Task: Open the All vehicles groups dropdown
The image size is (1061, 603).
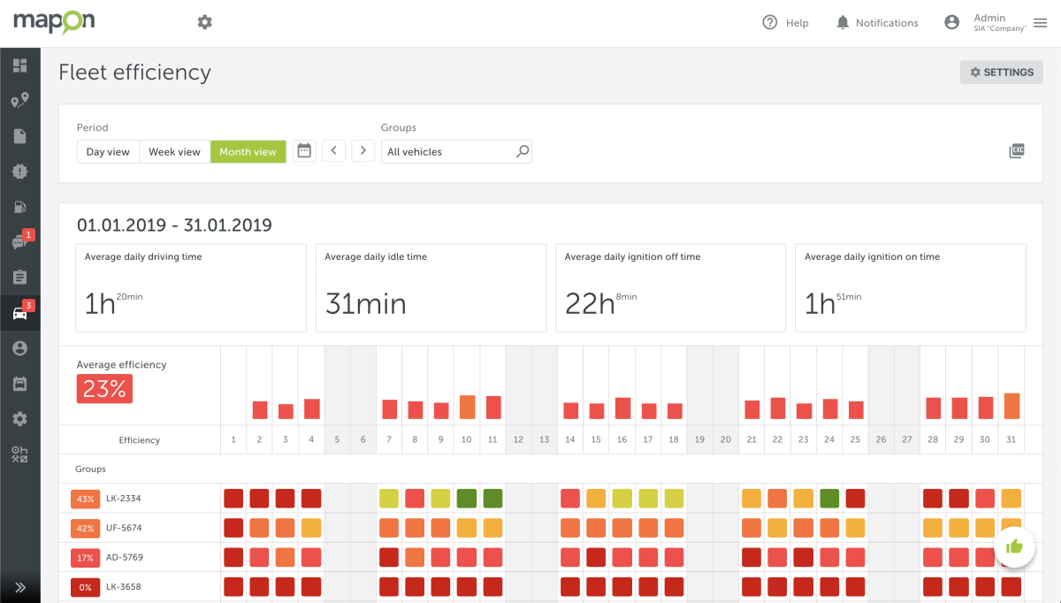Action: coord(456,151)
